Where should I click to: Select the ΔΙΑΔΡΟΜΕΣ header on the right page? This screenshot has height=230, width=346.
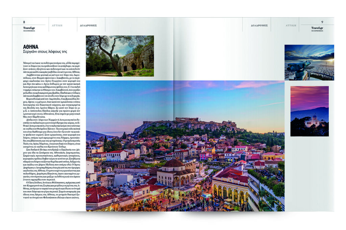click(259, 25)
